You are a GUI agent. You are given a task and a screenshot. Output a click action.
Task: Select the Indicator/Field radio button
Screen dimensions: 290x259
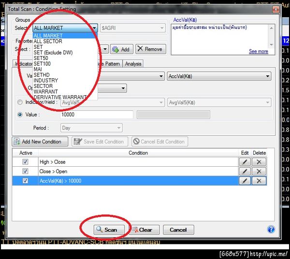click(20, 102)
